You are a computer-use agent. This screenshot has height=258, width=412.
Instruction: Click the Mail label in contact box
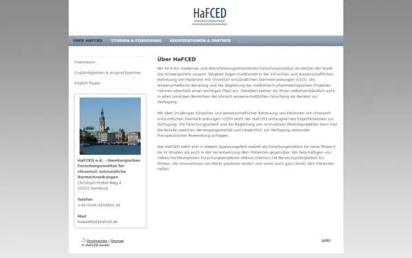click(x=82, y=216)
